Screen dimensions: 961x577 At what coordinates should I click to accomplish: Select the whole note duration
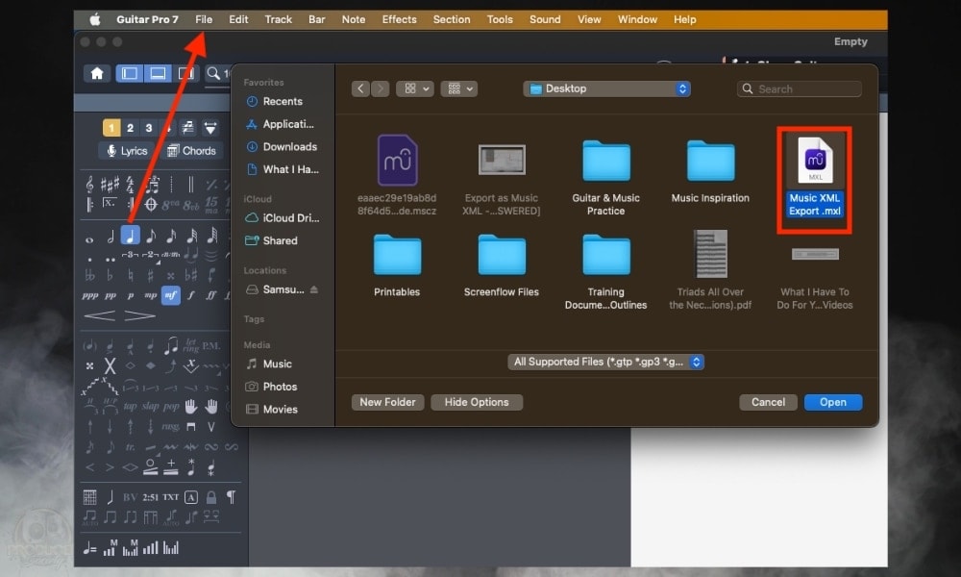89,239
